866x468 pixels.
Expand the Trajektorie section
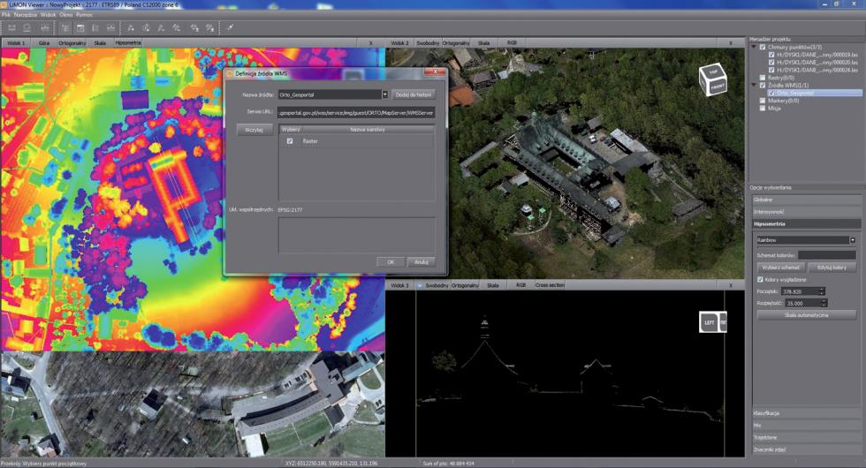coord(806,438)
